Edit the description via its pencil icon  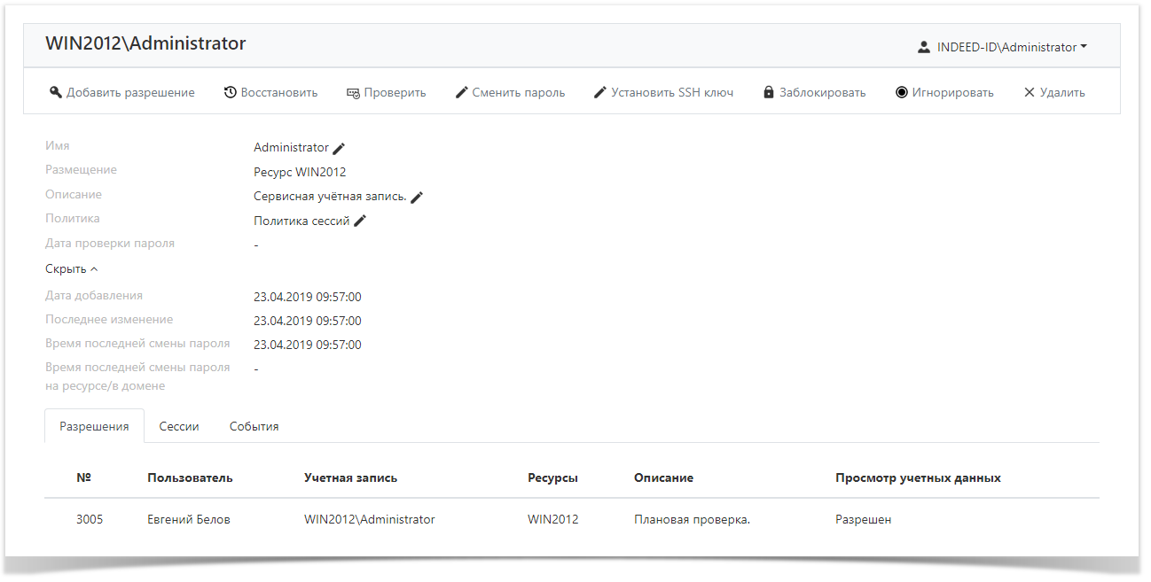click(417, 196)
